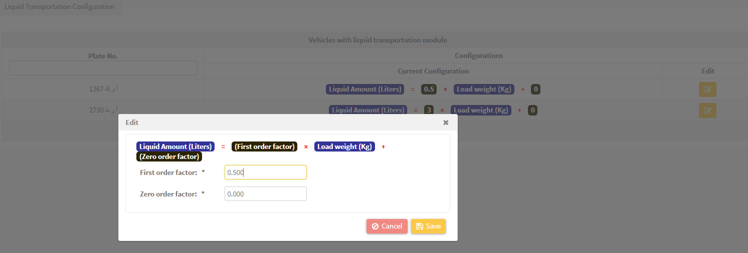Click the Plate No. column header

pyautogui.click(x=103, y=56)
